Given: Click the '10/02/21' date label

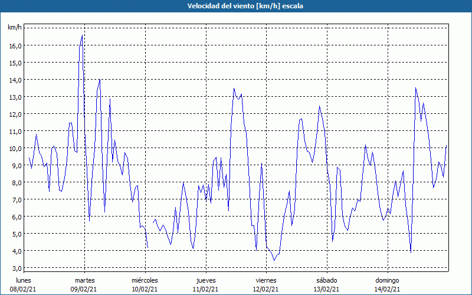Looking at the screenshot, I should coord(145,289).
